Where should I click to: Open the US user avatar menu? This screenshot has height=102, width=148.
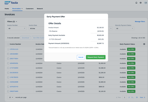point(146,3)
